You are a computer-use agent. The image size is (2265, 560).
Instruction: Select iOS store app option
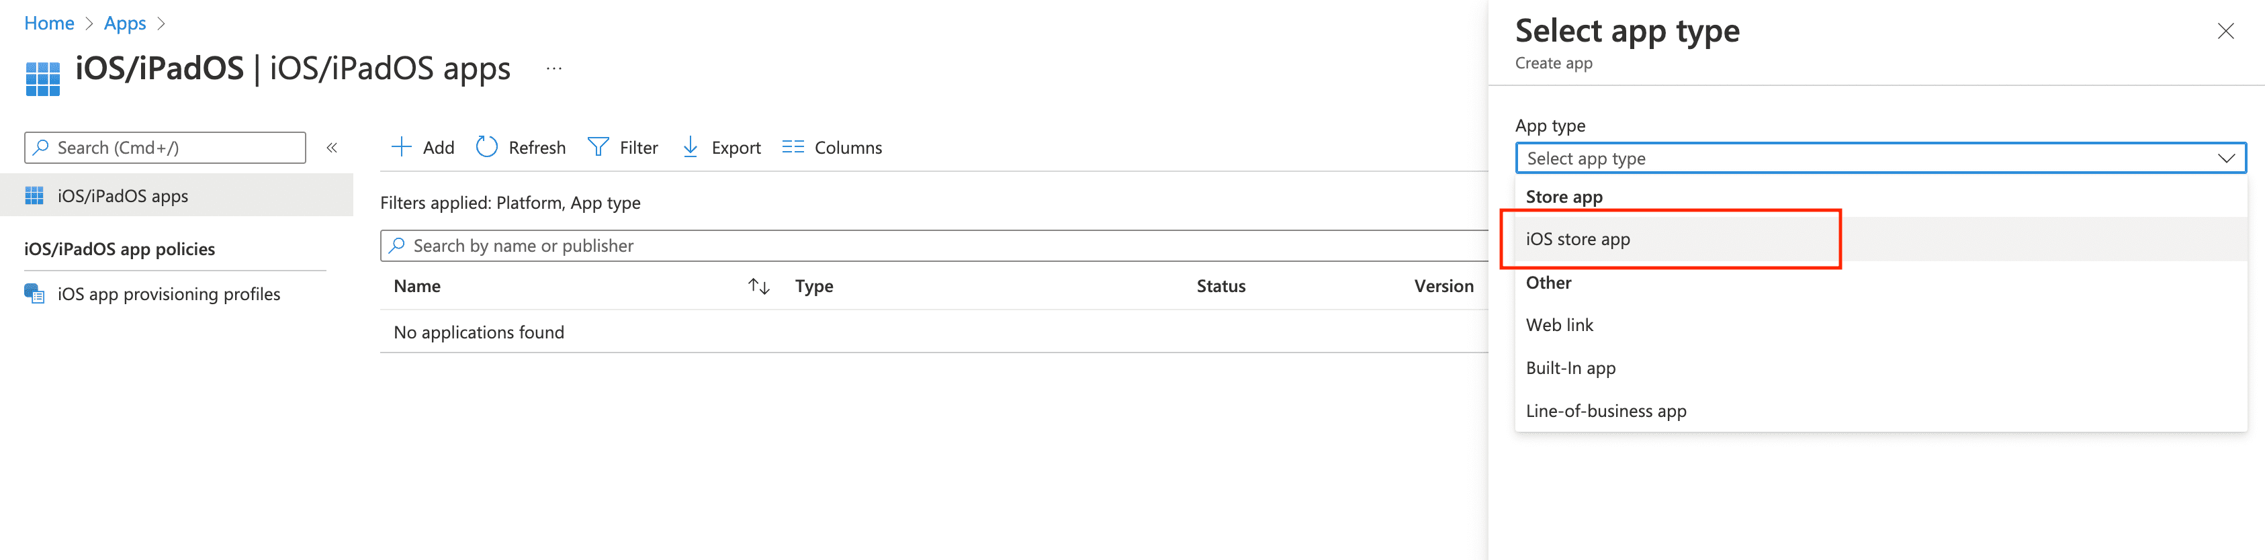(1577, 239)
